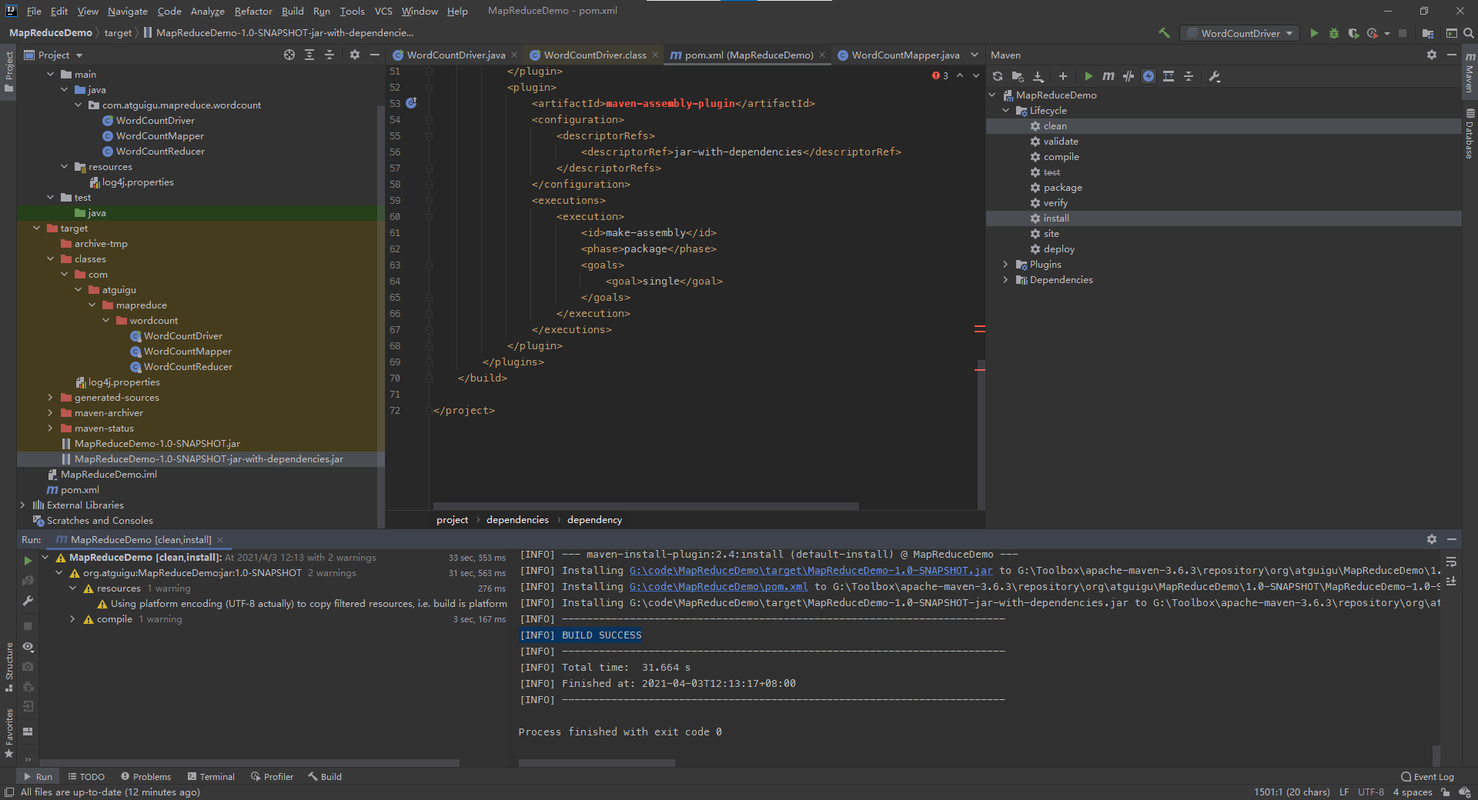
Task: Open the VCS menu
Action: click(x=383, y=11)
